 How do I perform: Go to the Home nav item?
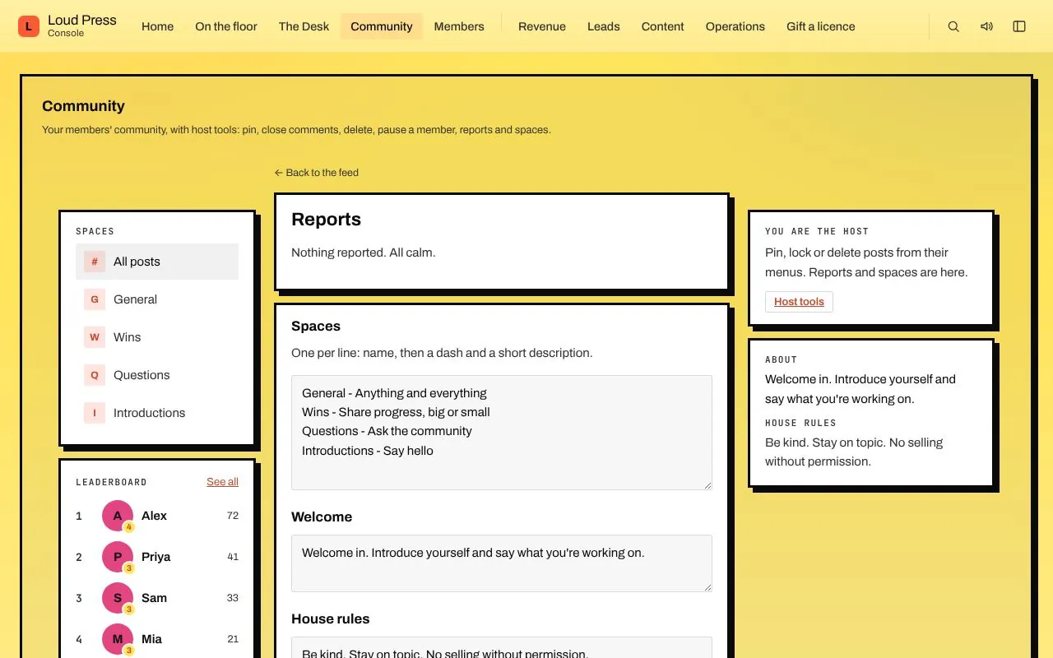157,26
